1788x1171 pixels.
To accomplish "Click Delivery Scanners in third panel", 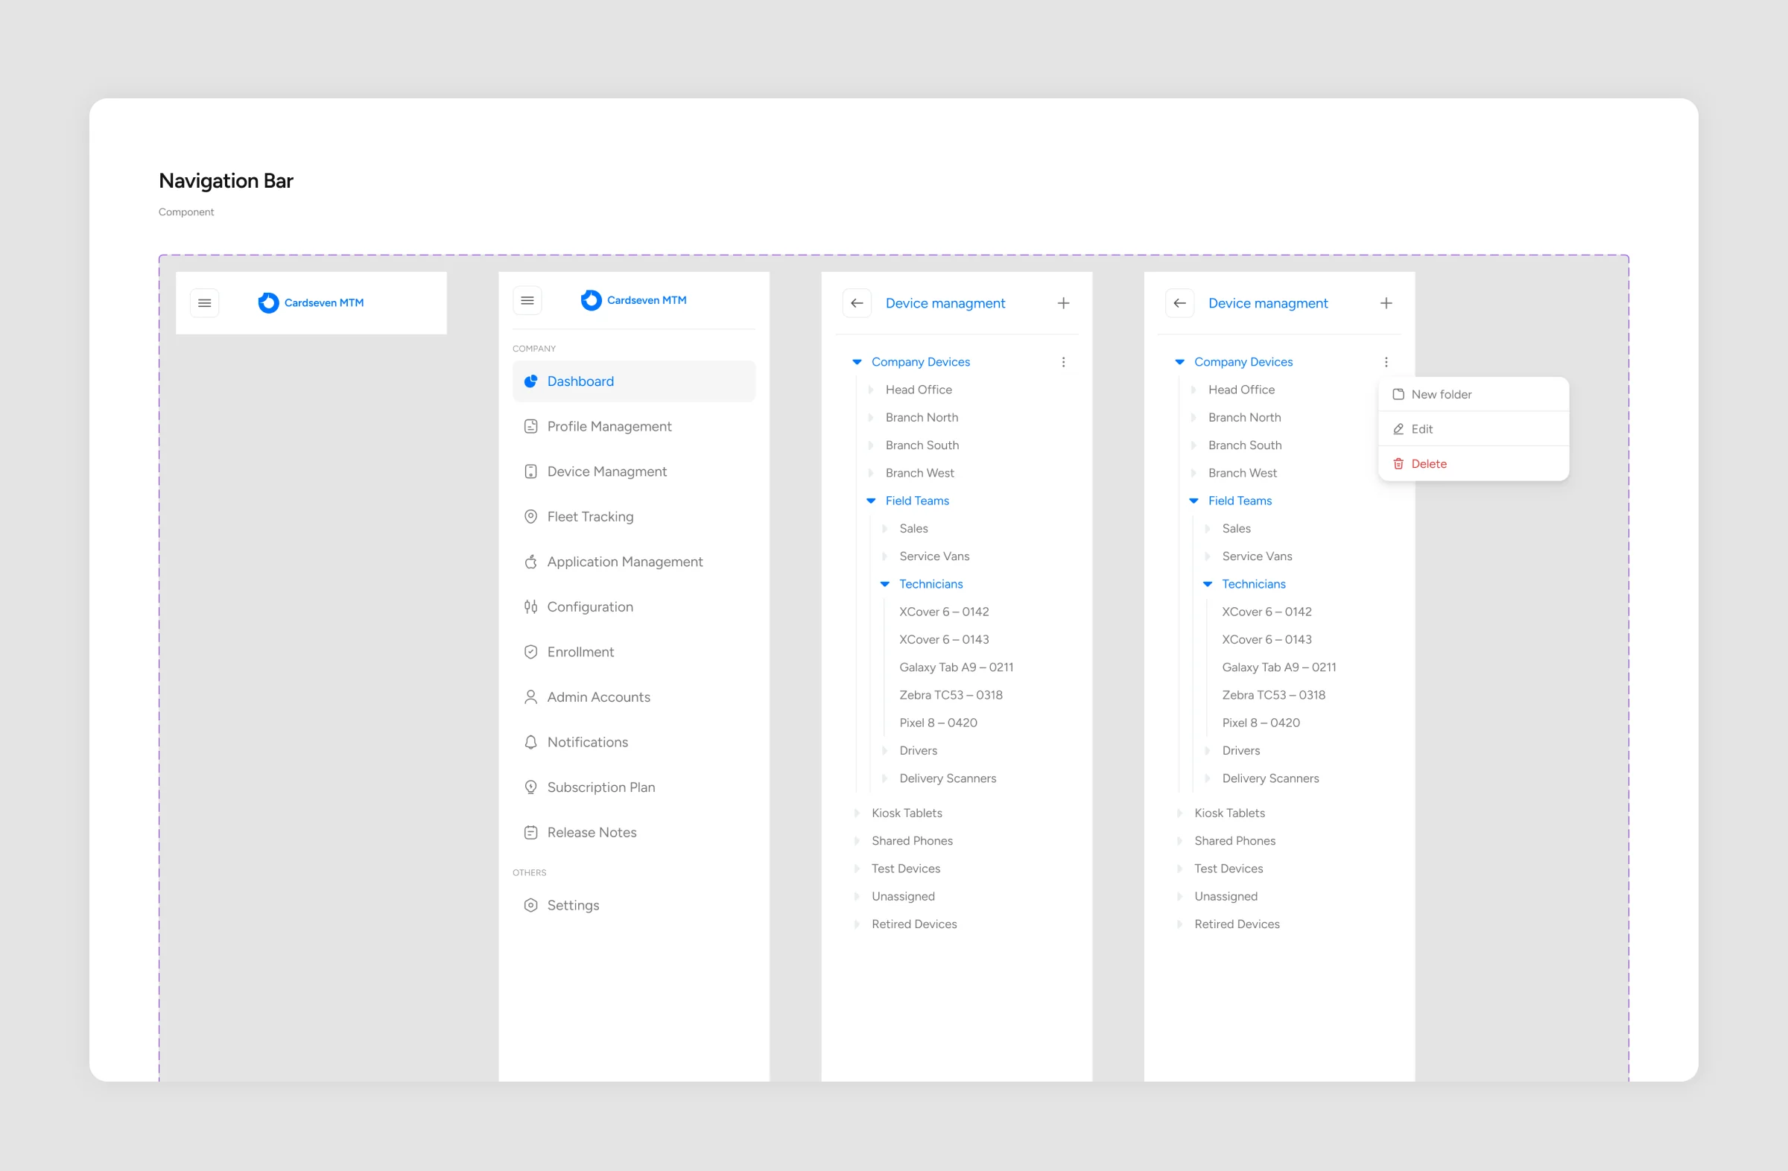I will [948, 778].
